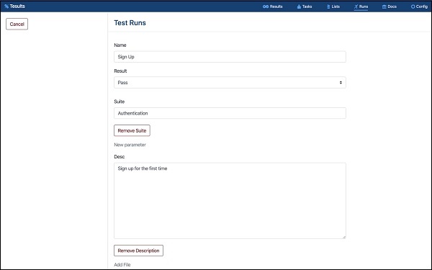Click the Results nav icon
Image resolution: width=432 pixels, height=270 pixels.
click(266, 6)
